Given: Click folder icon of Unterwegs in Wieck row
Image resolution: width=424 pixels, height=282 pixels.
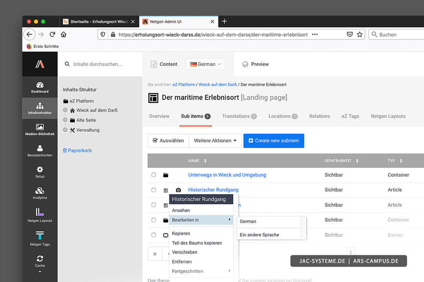Looking at the screenshot, I should 166,175.
